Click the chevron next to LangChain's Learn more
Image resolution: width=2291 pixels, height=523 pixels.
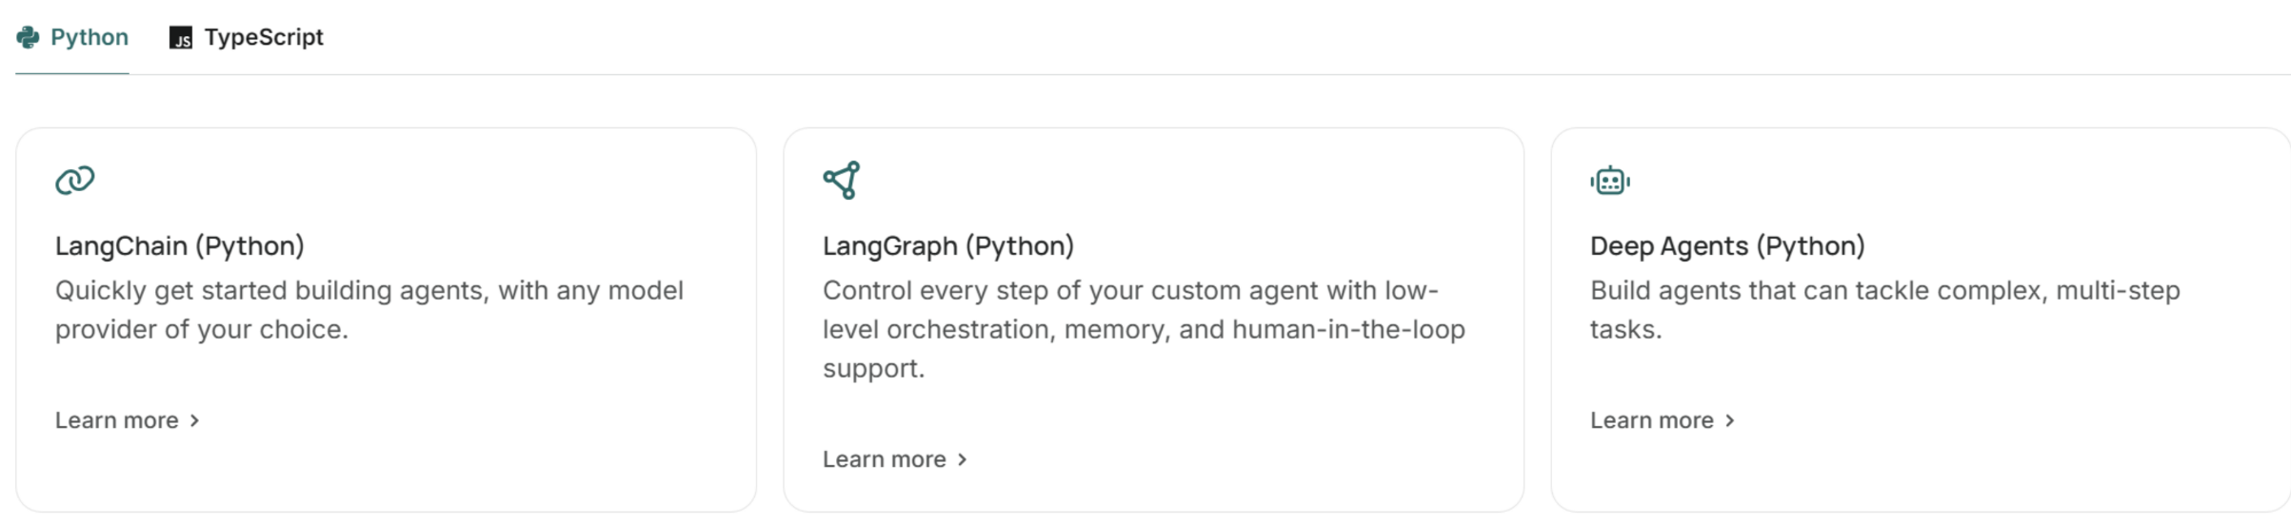194,420
